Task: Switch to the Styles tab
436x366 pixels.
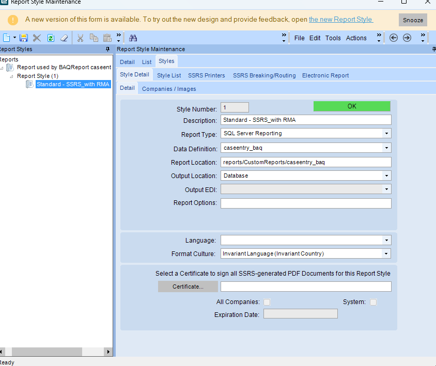Action: coord(166,61)
